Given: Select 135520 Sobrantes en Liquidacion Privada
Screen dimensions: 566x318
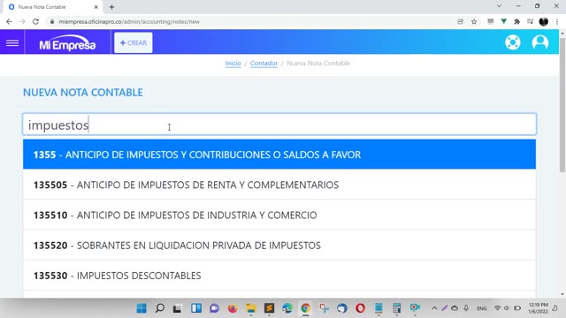Looking at the screenshot, I should tap(279, 246).
